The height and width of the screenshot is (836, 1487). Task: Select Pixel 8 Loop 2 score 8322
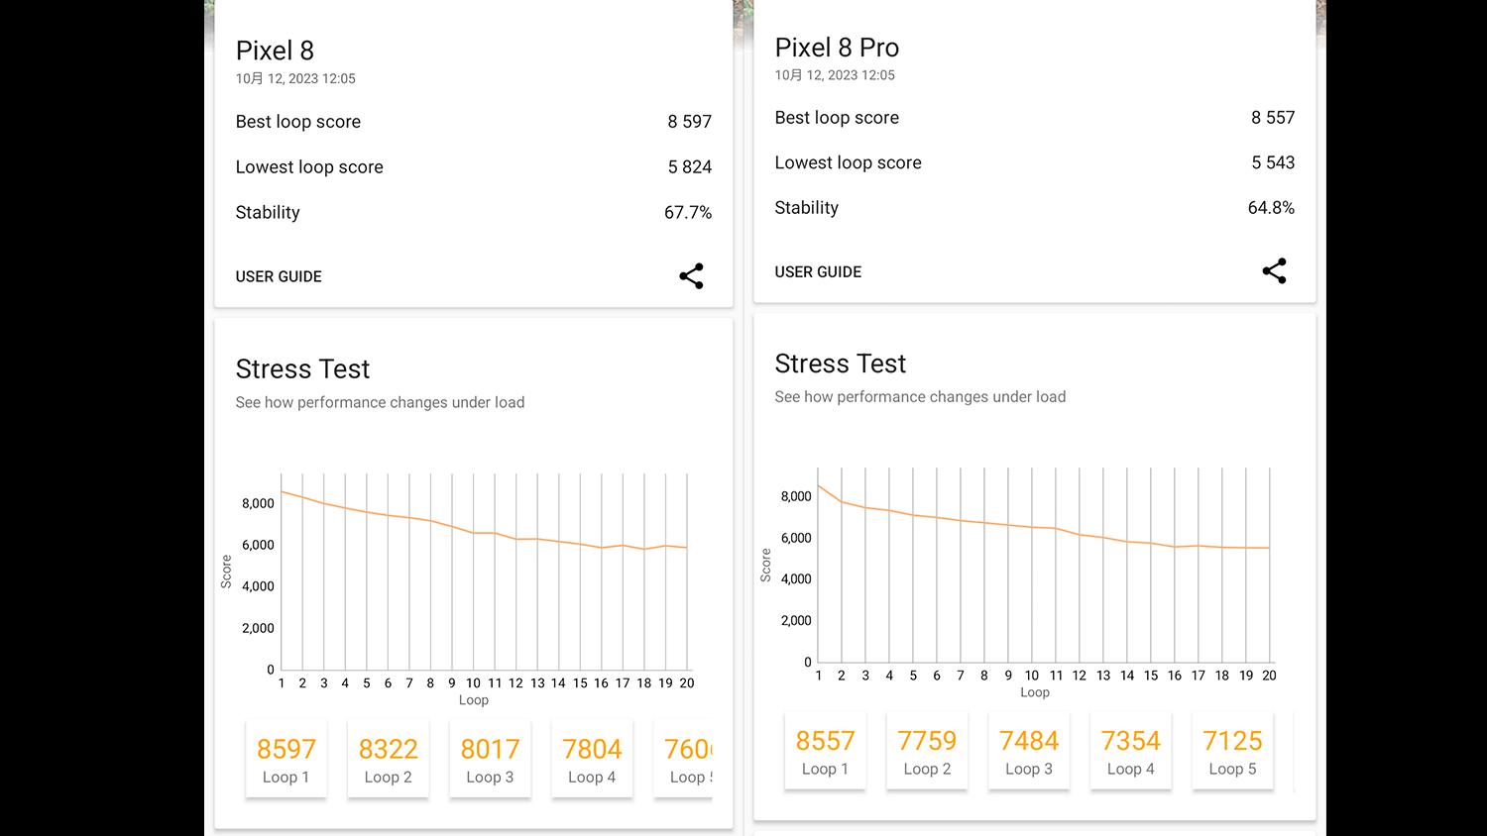pos(388,759)
